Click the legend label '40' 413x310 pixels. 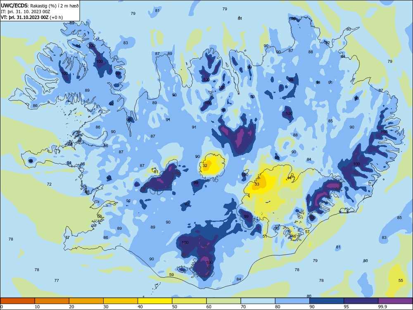tap(140, 307)
